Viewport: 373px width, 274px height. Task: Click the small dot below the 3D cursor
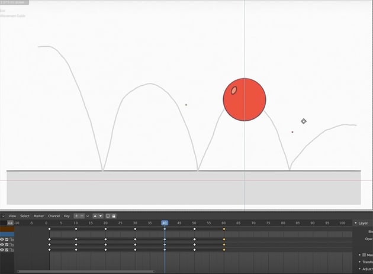[292, 132]
